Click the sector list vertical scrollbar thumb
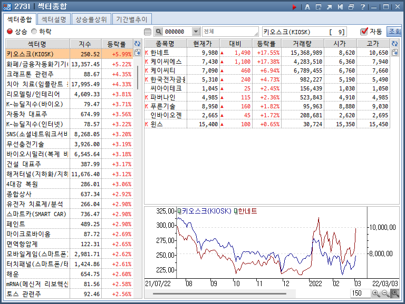Image resolution: width=405 pixels, height=304 pixels. (138, 77)
